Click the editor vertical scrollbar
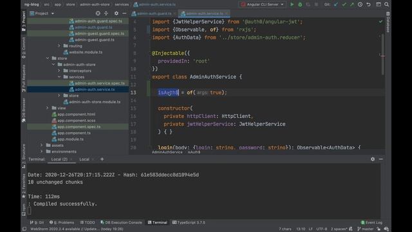 [x=383, y=54]
